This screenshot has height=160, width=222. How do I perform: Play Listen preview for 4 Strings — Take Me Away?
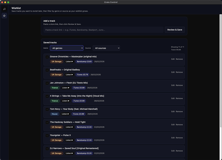66,101
